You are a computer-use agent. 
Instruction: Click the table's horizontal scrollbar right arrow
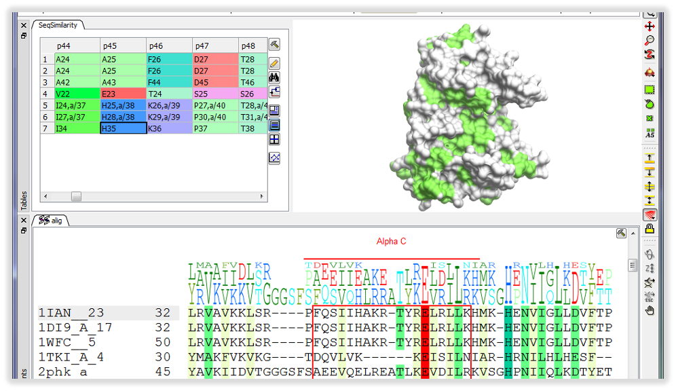262,196
